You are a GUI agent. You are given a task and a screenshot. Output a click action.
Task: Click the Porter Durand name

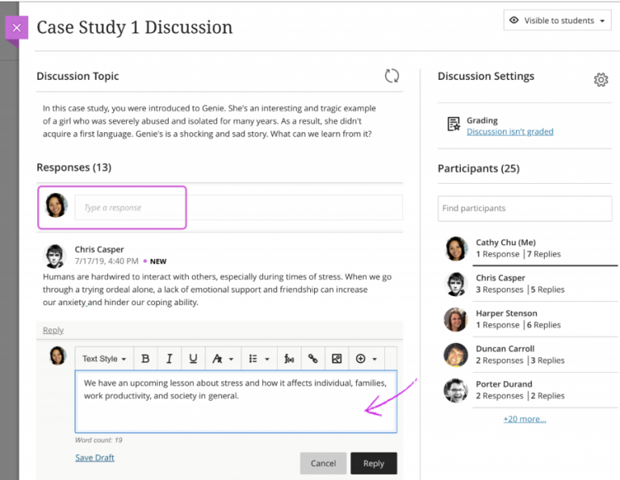point(504,384)
